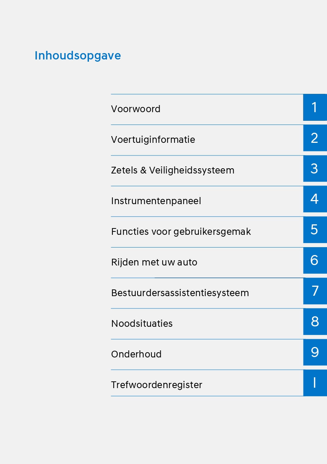Click blue chapter tab number 7
327x464 pixels.
pyautogui.click(x=315, y=291)
